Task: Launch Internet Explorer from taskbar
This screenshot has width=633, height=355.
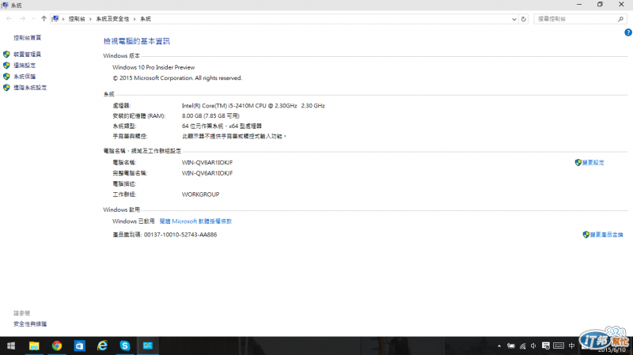Action: click(102, 346)
